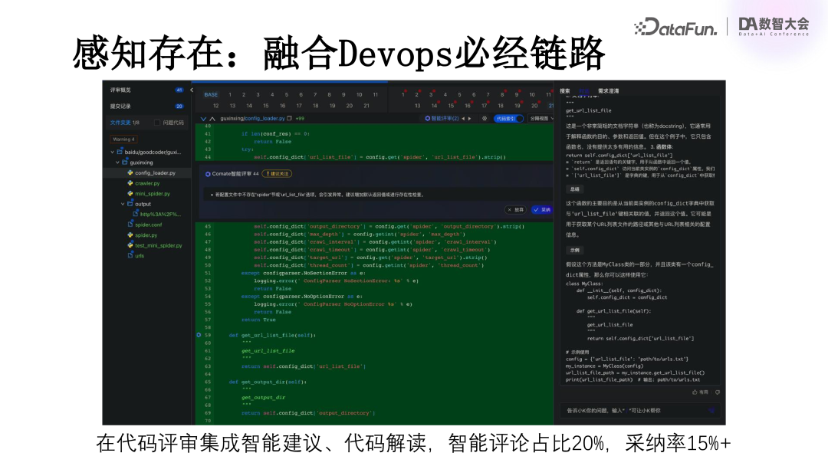828x466 pixels.
Task: Jump to next file with down chevron
Action: [203, 119]
